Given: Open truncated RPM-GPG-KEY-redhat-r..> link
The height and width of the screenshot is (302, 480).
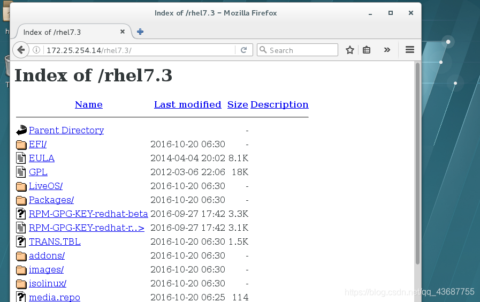Looking at the screenshot, I should pos(87,228).
